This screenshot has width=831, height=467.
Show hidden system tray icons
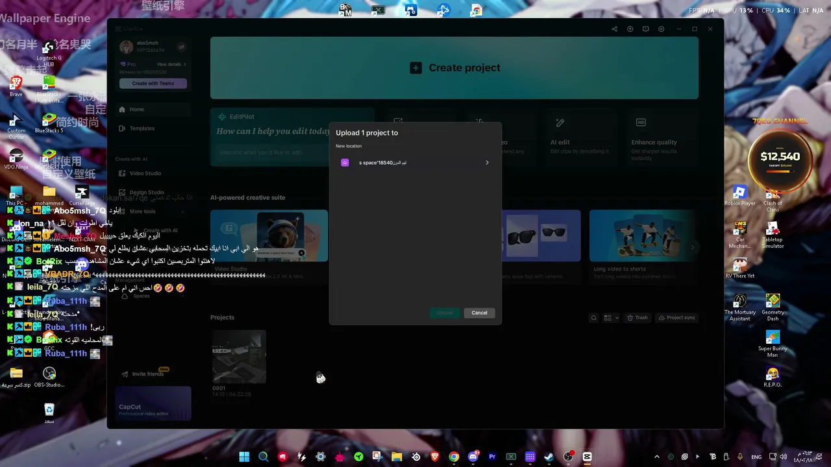[x=656, y=457]
